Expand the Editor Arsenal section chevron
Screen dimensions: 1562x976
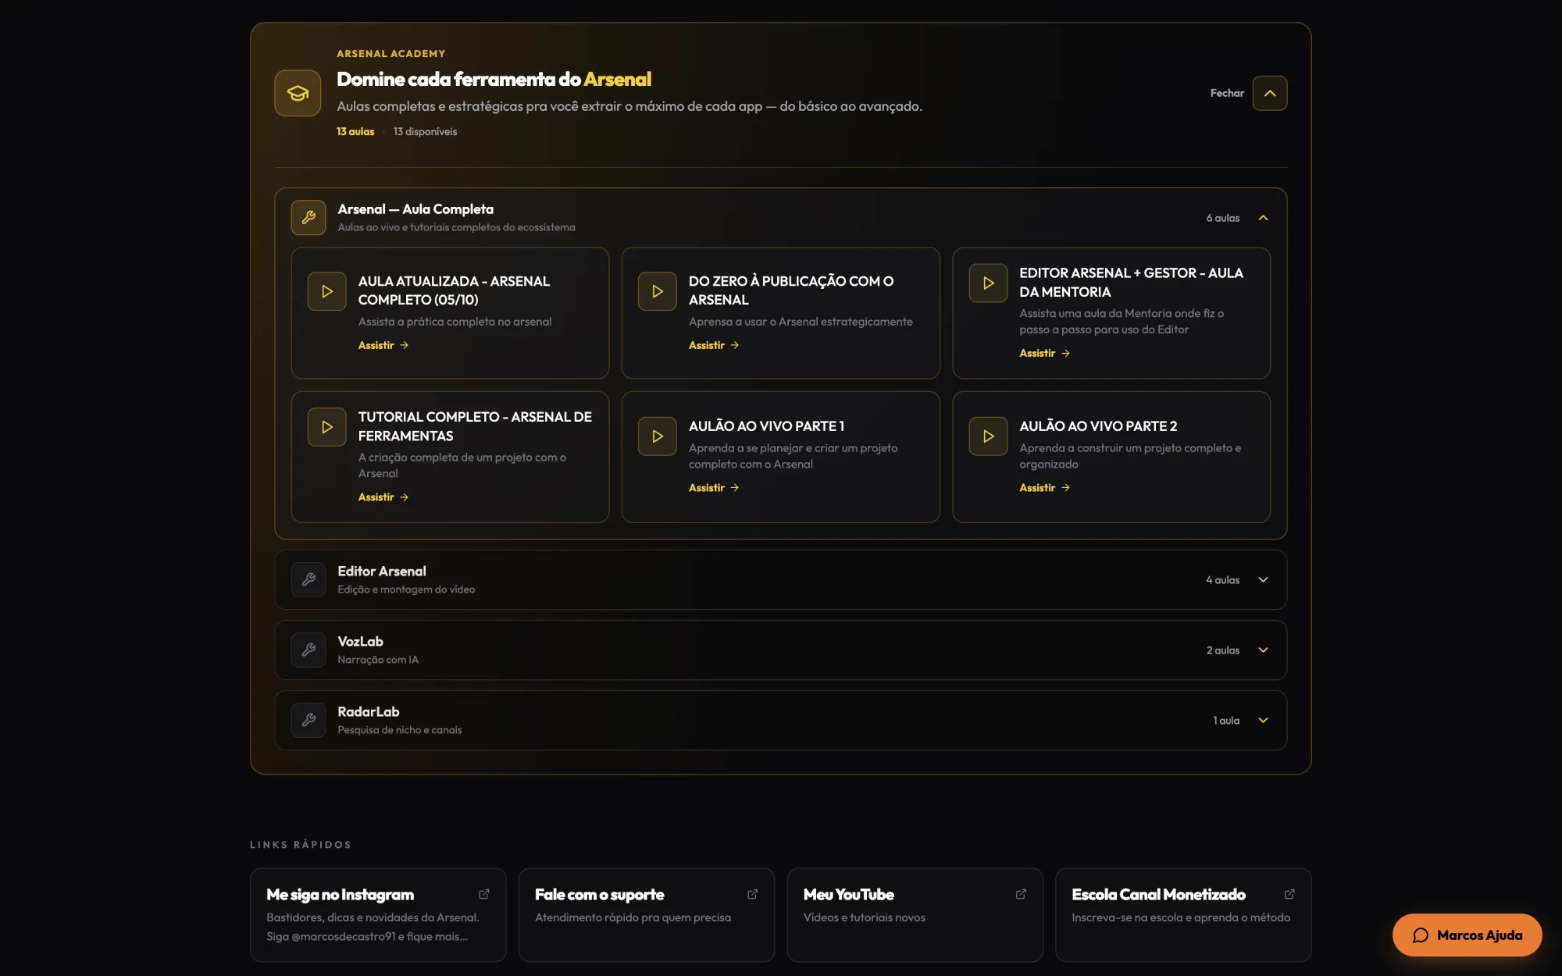(x=1263, y=580)
